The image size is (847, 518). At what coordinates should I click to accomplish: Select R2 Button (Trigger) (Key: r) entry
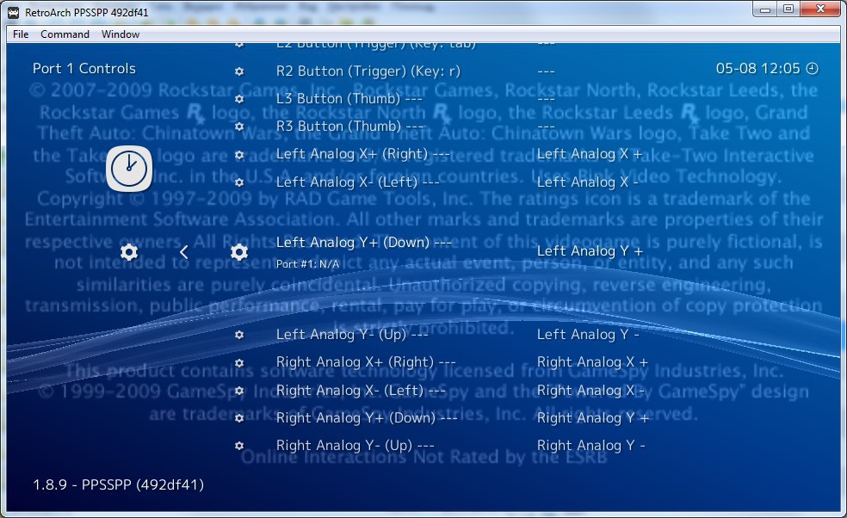click(x=368, y=71)
